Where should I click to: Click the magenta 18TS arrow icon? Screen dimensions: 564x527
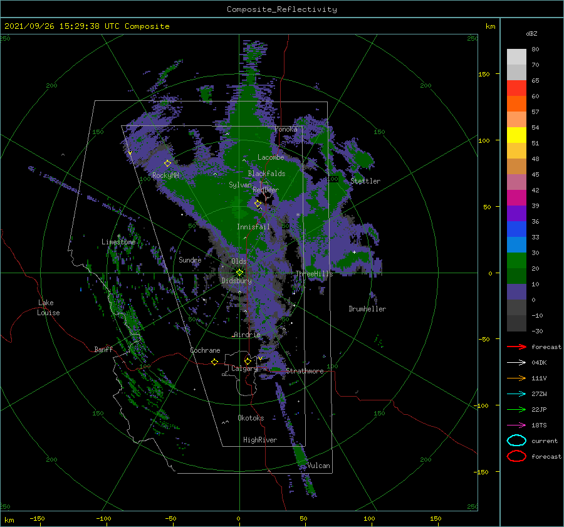pyautogui.click(x=516, y=425)
